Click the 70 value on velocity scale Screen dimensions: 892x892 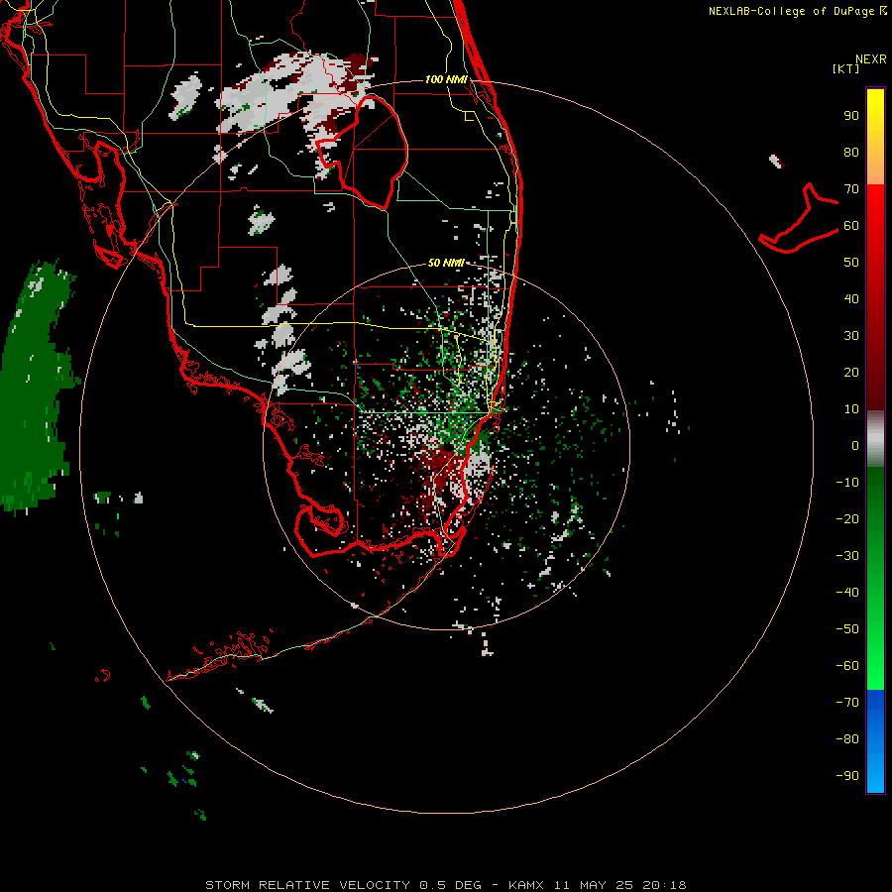coord(851,189)
